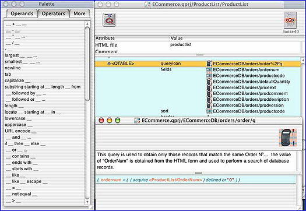Select the <QTABLE> row

pyautogui.click(x=198, y=64)
